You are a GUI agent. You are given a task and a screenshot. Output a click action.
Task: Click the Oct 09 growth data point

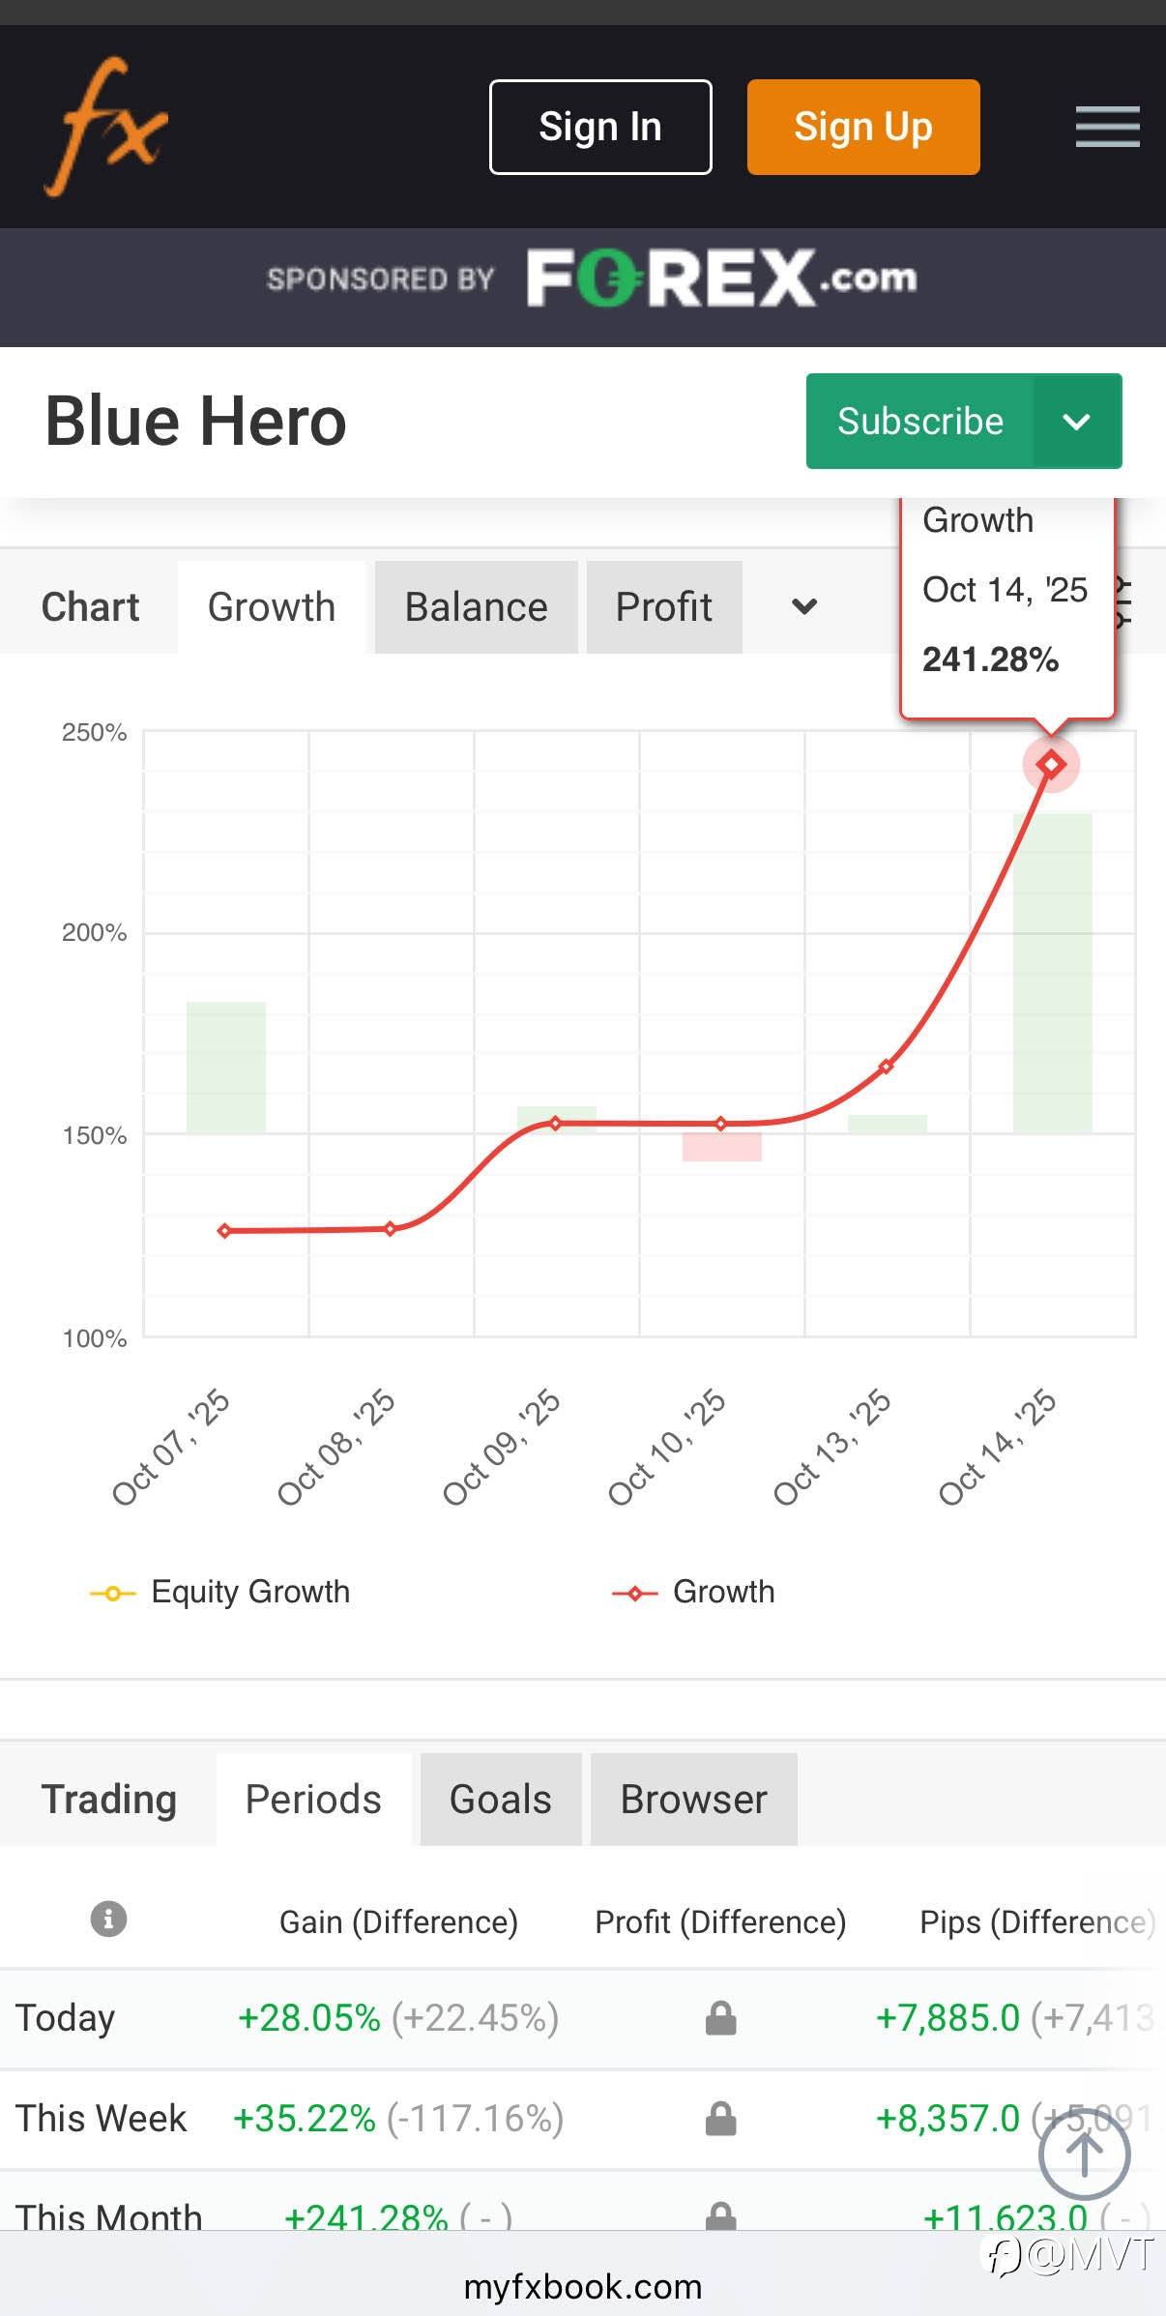click(556, 1124)
